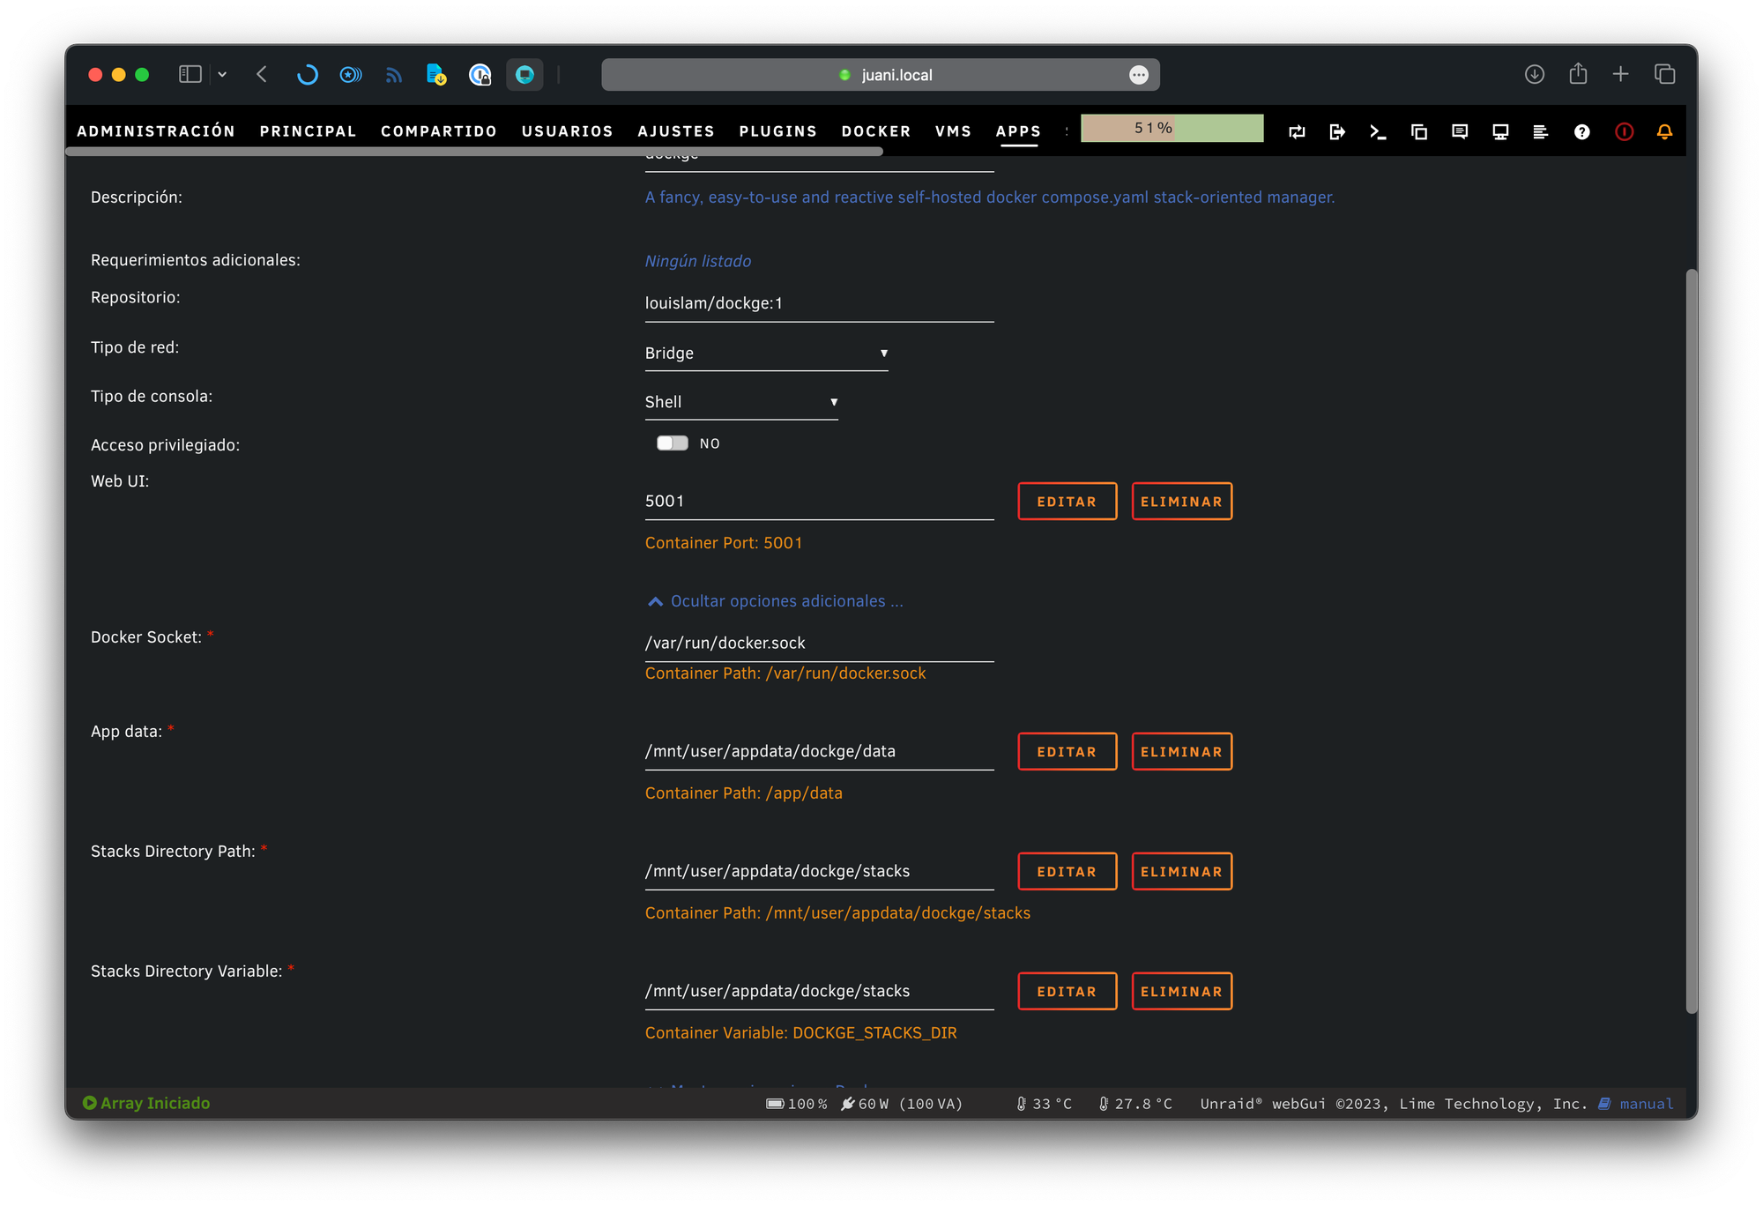Click EDITAR for Stacks Directory Path
The width and height of the screenshot is (1763, 1206).
[x=1067, y=872]
